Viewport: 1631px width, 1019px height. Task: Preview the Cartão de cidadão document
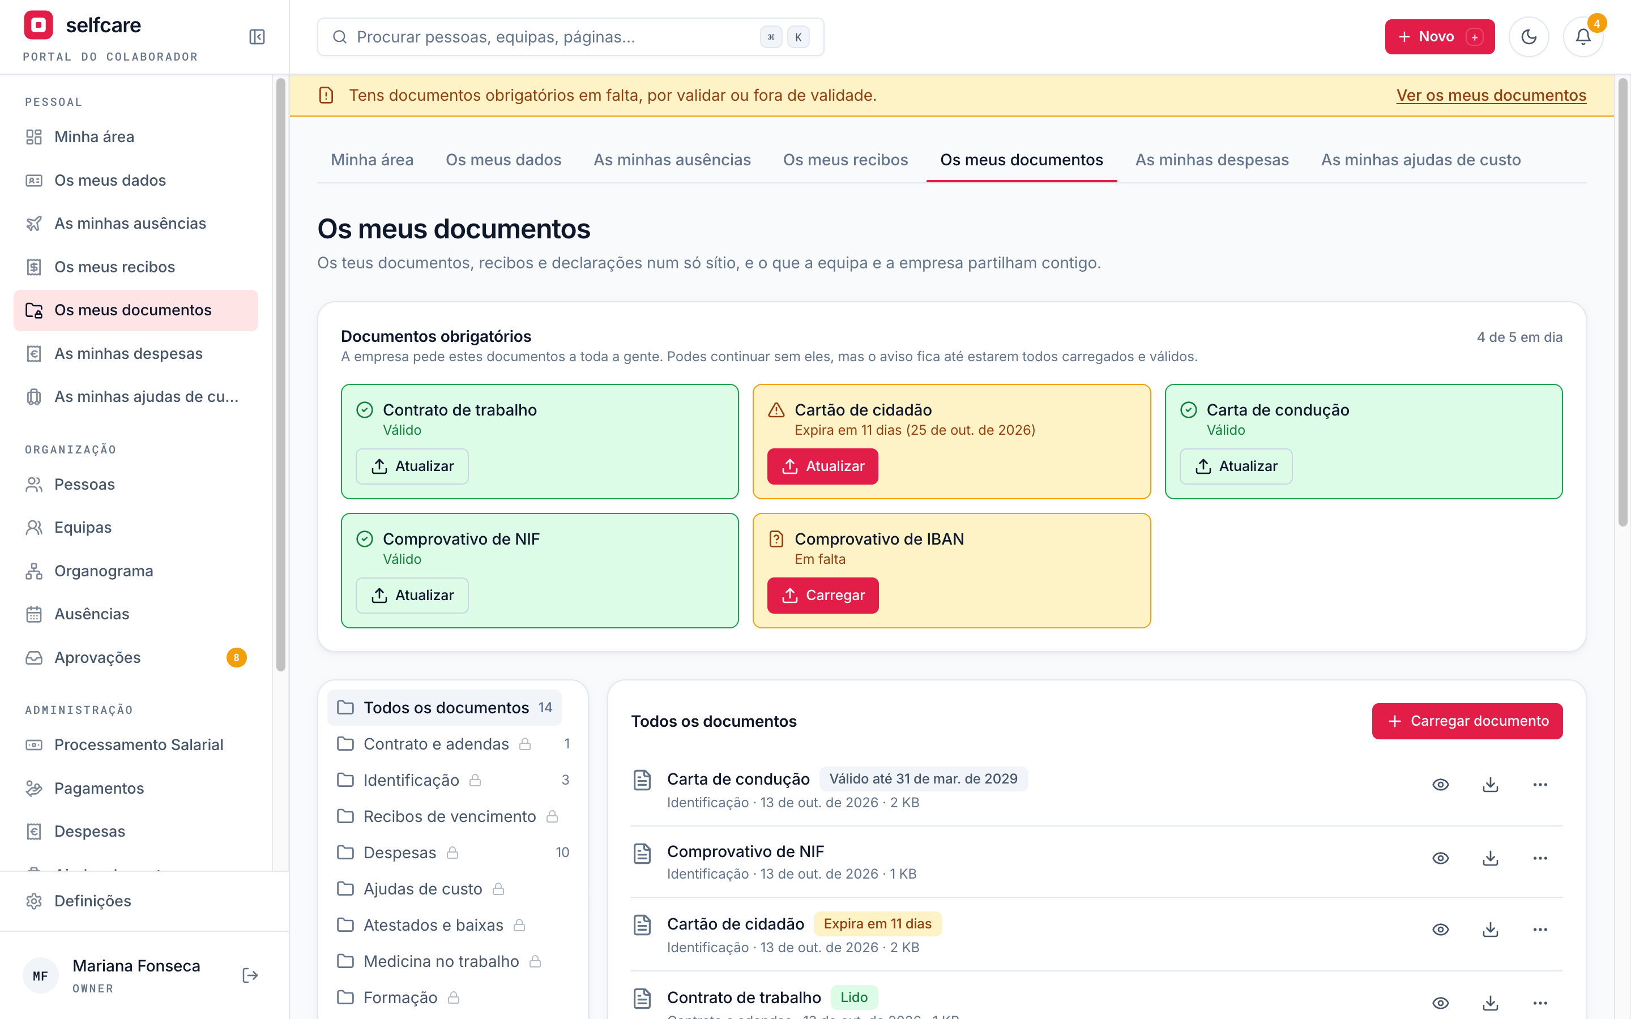point(1440,930)
